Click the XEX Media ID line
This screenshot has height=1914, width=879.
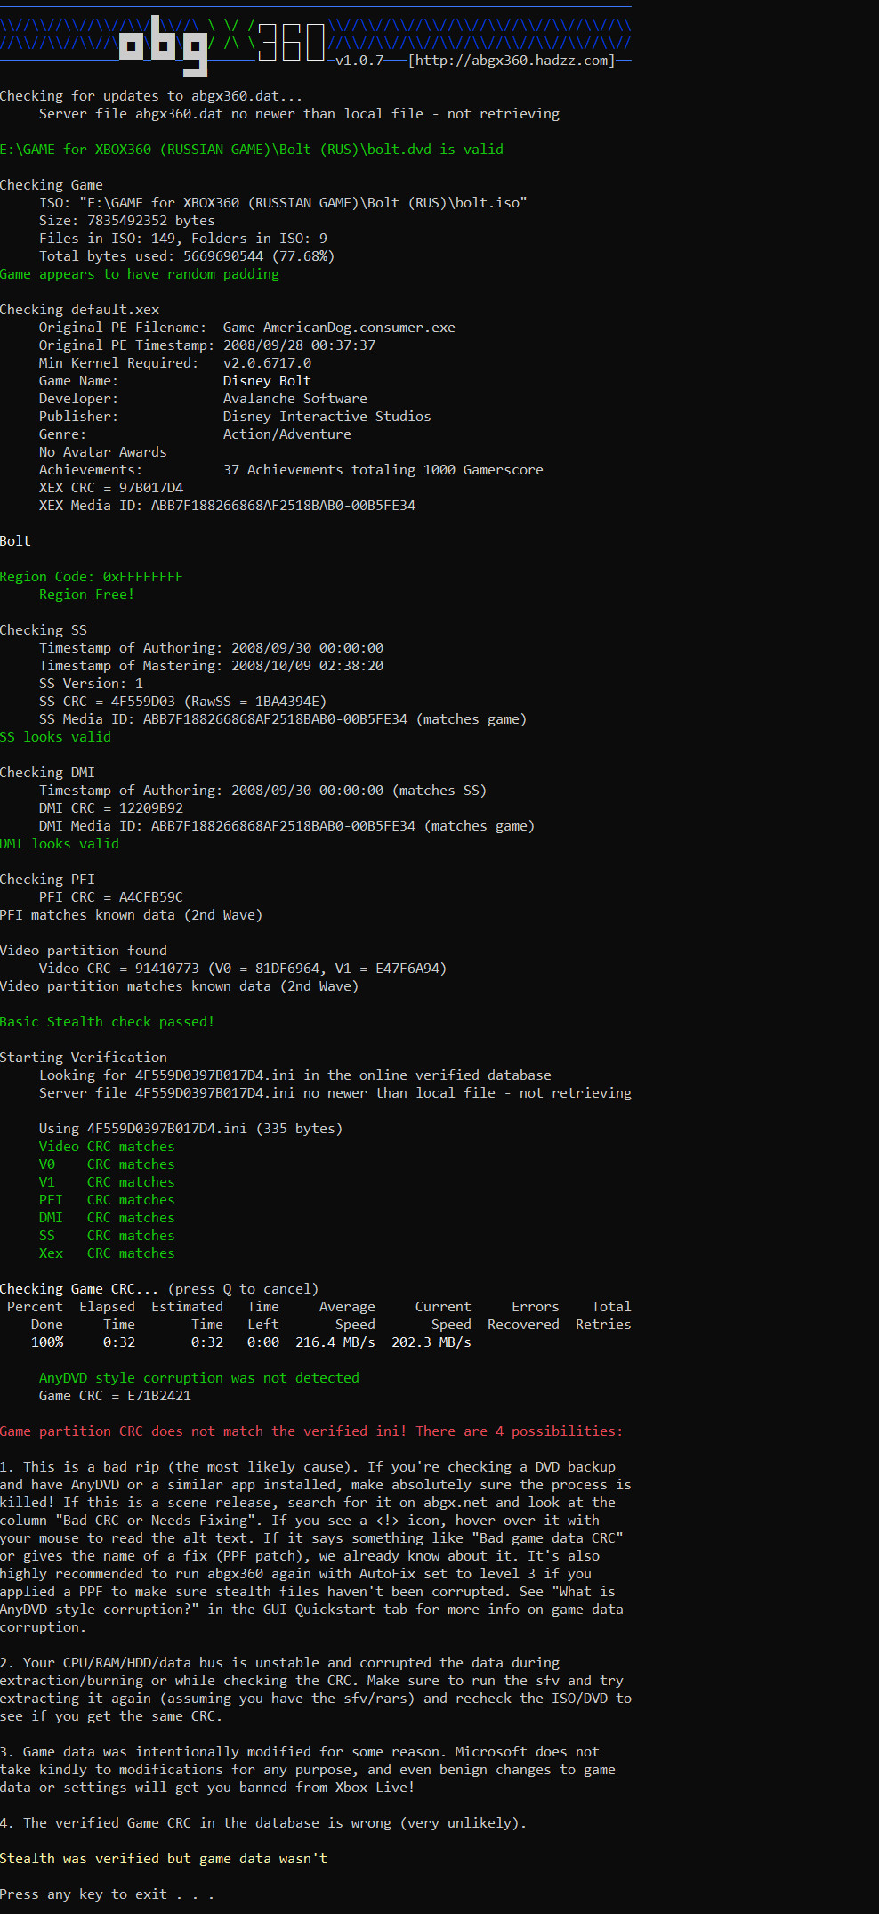(228, 506)
